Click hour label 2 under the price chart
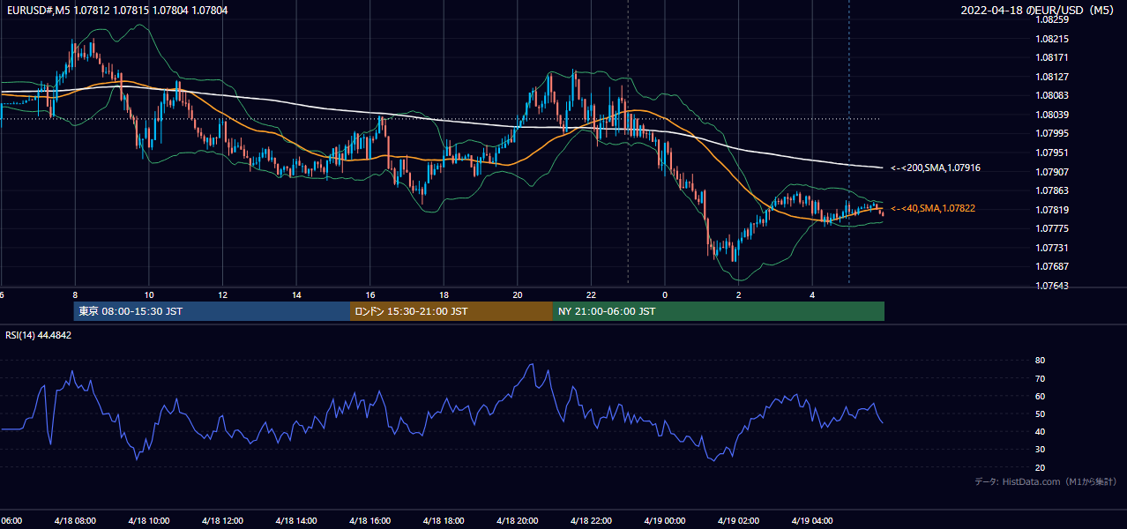Image resolution: width=1127 pixels, height=529 pixels. tap(739, 294)
